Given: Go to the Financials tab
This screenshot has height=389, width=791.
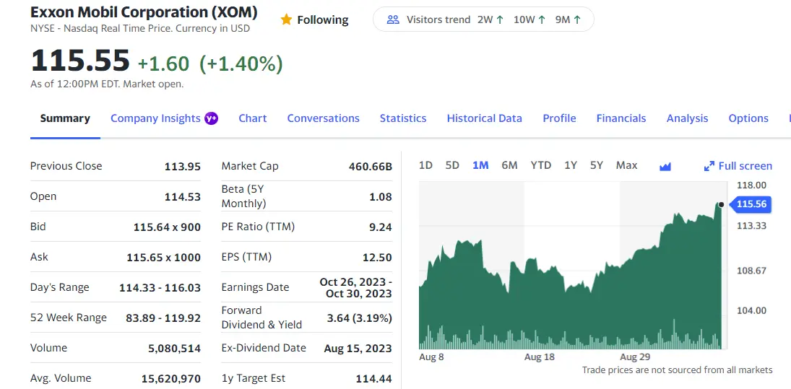Looking at the screenshot, I should click(x=621, y=118).
